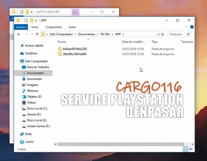Image resolution: width=207 pixels, height=161 pixels.
Task: Click the folder system icon in APP title bar
Action: click(x=18, y=20)
